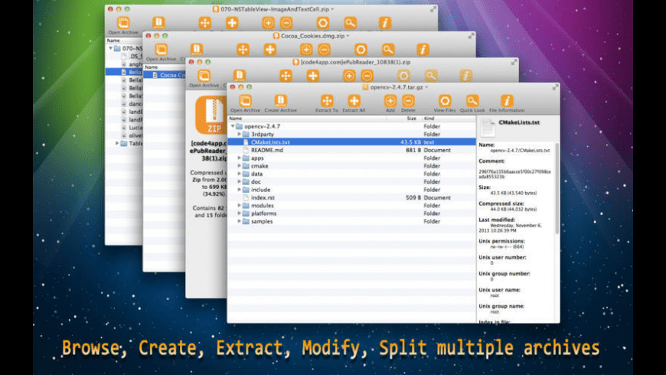Click the Delete icon in opencv toolbar
Screen dimensions: 666x375
pos(409,101)
